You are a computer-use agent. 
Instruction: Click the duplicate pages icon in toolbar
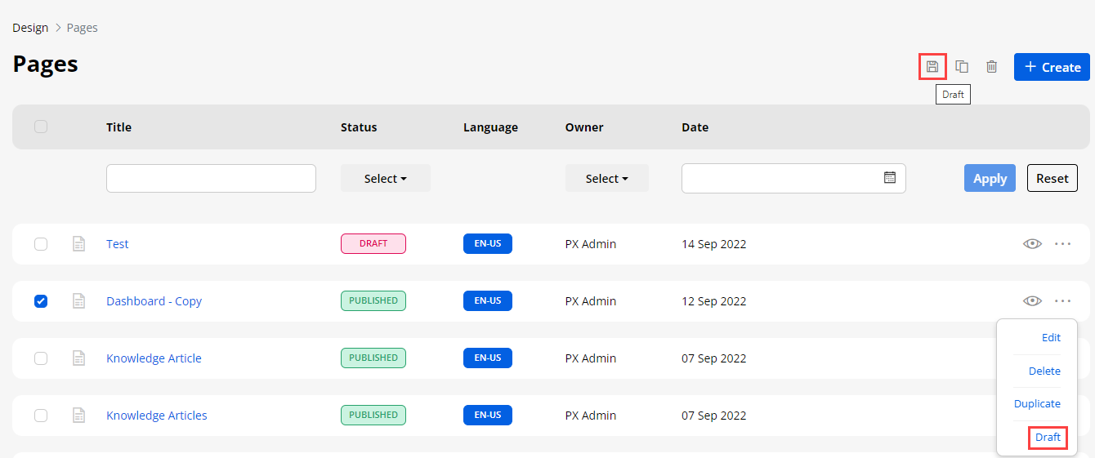[962, 67]
